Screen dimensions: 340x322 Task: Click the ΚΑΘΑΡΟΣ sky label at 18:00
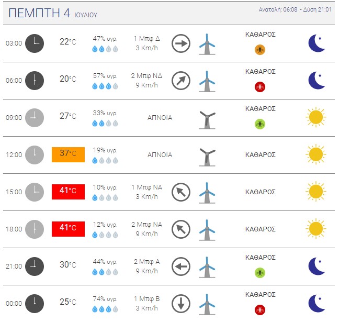tap(260, 229)
